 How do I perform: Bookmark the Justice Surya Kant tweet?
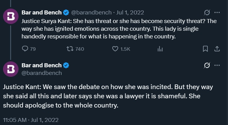tap(206, 49)
